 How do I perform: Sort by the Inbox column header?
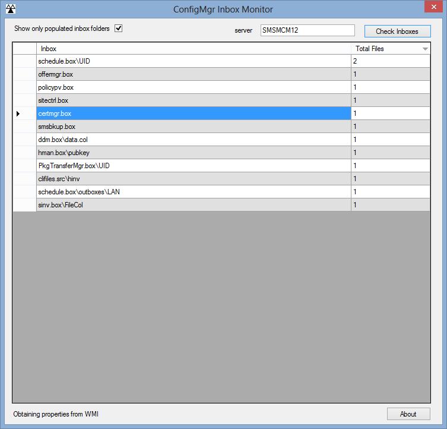(x=194, y=49)
